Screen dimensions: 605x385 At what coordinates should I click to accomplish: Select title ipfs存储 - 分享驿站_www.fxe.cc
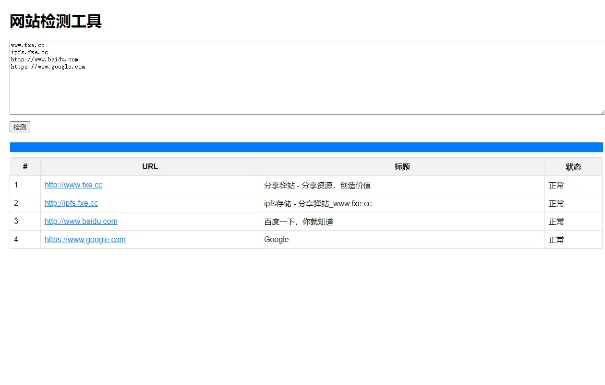[x=318, y=203]
